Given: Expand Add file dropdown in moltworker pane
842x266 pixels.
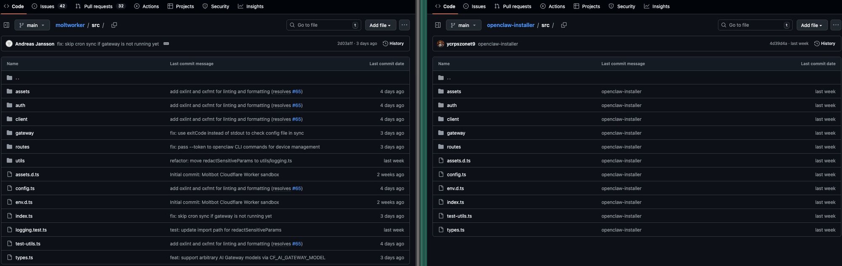Looking at the screenshot, I should [380, 25].
